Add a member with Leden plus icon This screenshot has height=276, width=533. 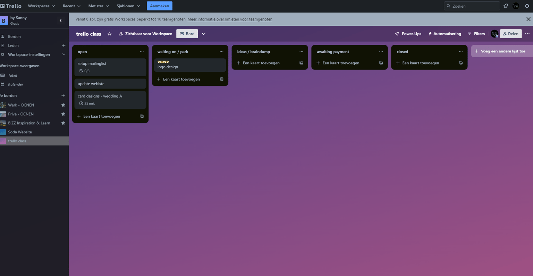click(64, 45)
